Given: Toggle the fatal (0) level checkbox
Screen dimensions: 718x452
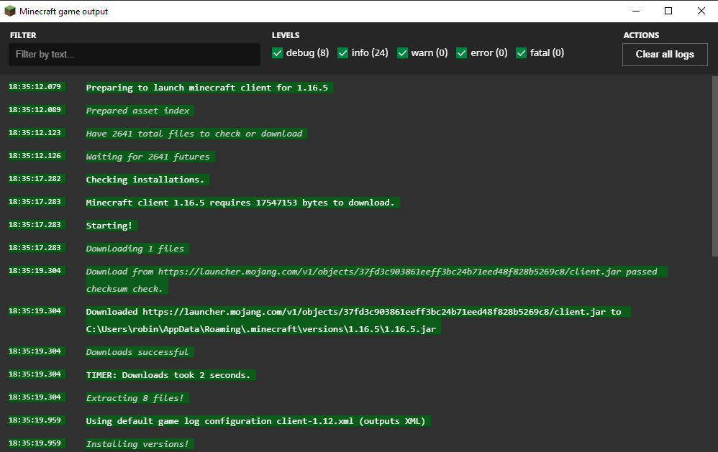Looking at the screenshot, I should 521,53.
